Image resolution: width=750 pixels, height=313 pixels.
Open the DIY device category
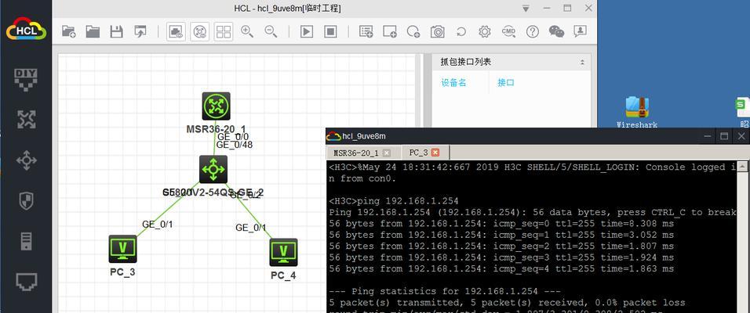point(26,80)
